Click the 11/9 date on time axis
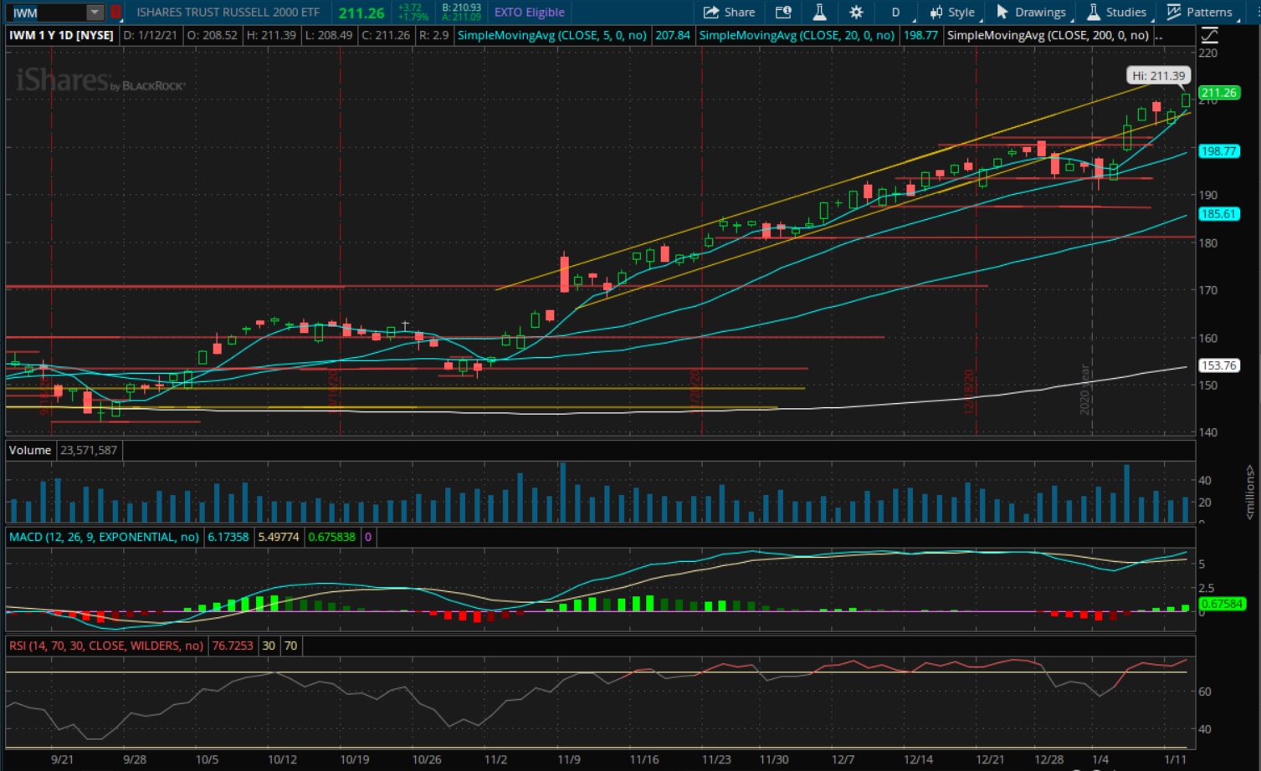Screen dimensions: 1261x771 coord(569,759)
